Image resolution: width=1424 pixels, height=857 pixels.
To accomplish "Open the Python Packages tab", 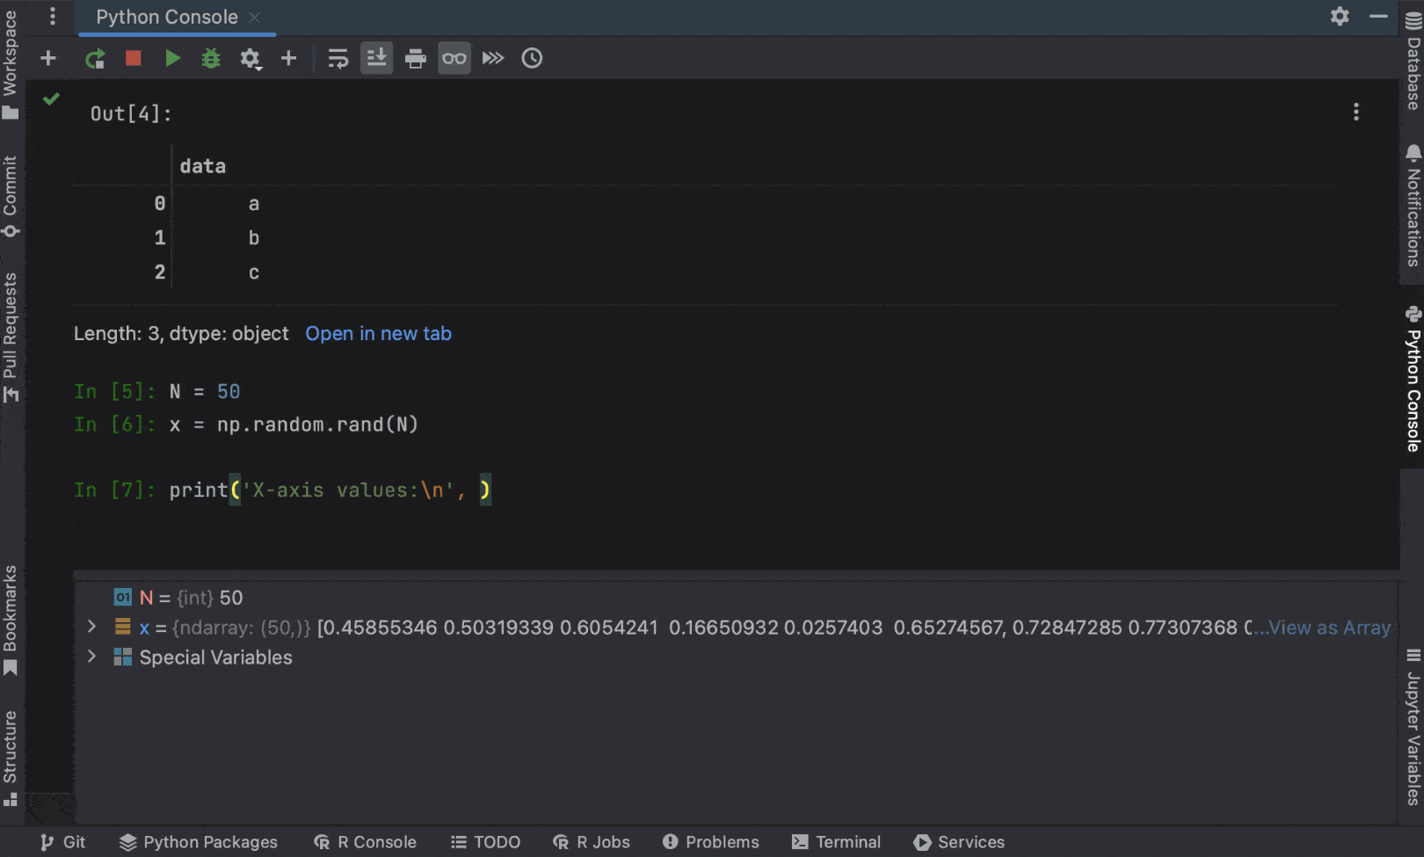I will pos(199,842).
